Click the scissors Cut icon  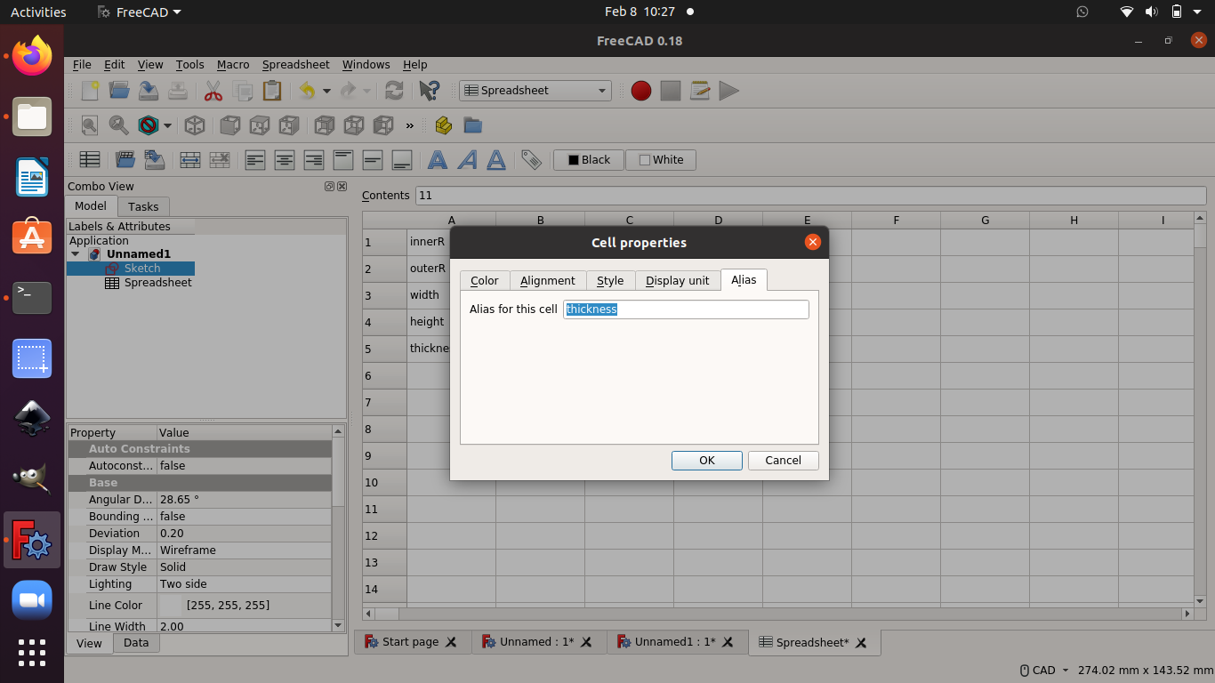tap(213, 91)
